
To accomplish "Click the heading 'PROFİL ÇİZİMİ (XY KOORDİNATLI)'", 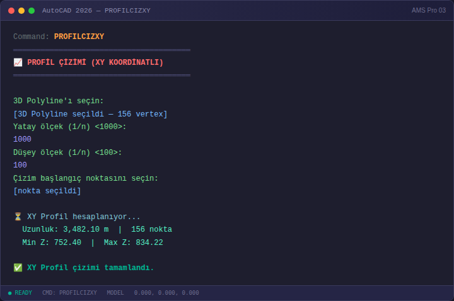I will 95,62.
